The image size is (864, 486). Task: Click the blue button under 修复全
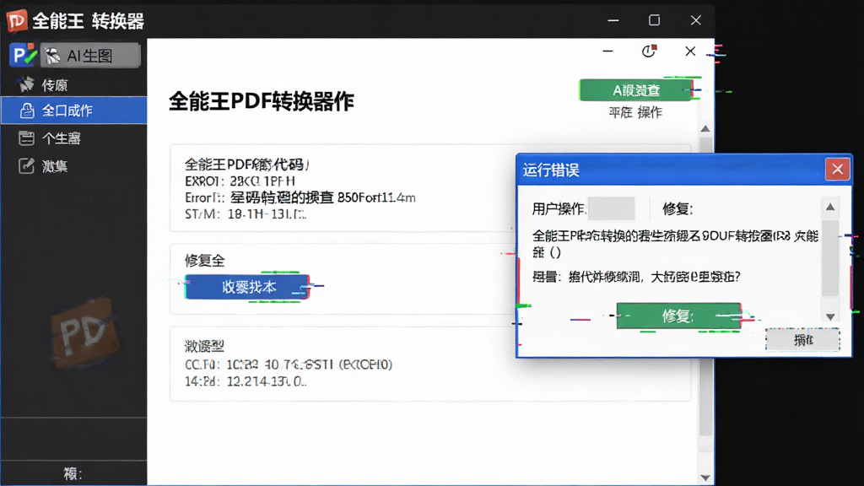pos(247,287)
